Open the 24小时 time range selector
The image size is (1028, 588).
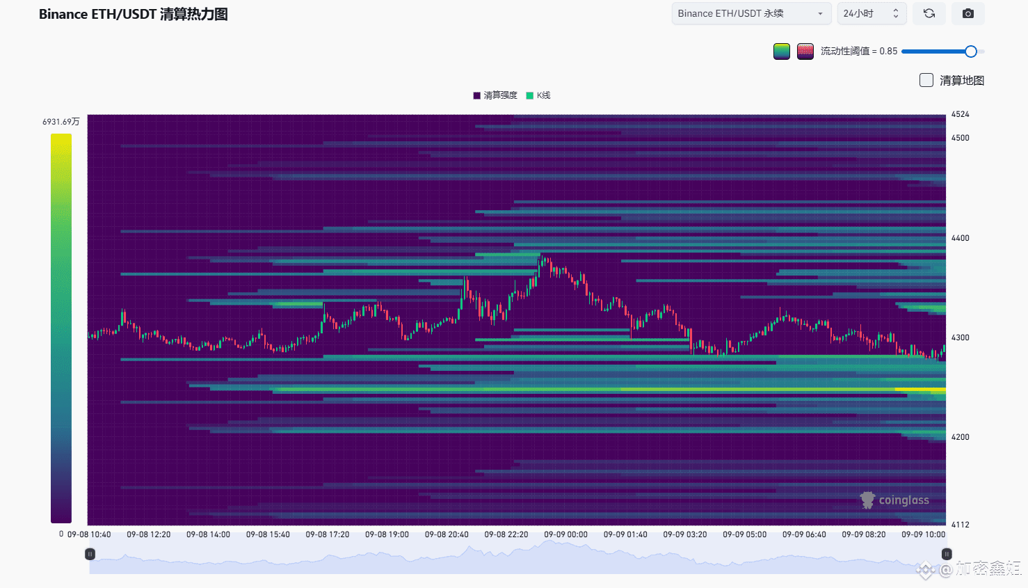click(872, 13)
